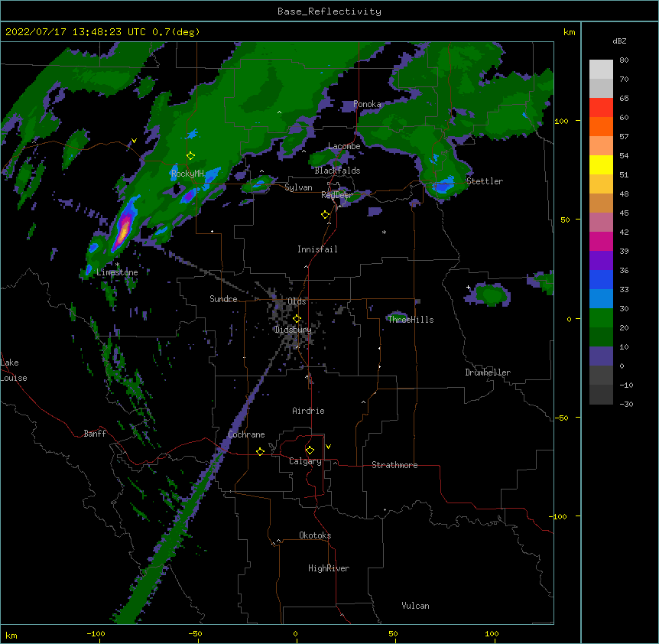Select the dark orange 57-60 dBZ legend band
This screenshot has height=644, width=659.
(601, 127)
